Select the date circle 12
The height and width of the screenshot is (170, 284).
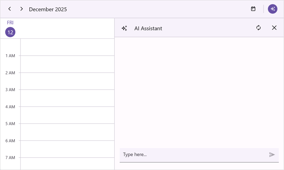tap(10, 32)
